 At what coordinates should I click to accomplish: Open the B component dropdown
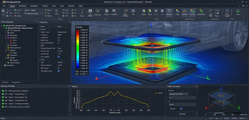coord(182,98)
